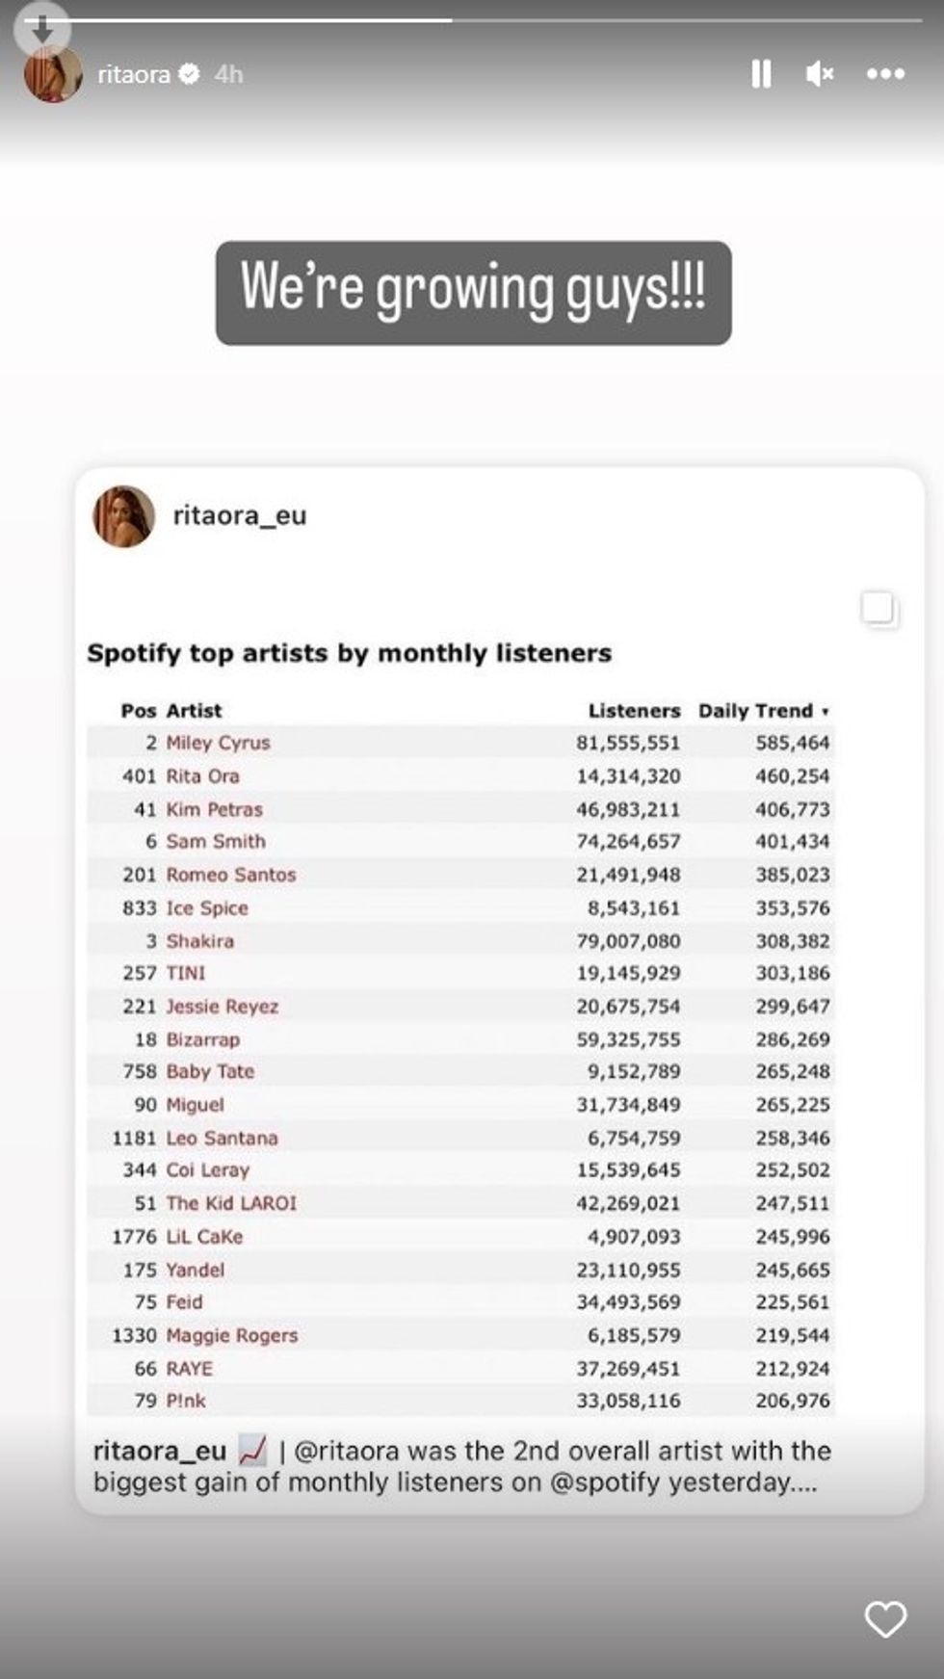The width and height of the screenshot is (944, 1679).
Task: Open the ritaora_eu username in reshared post
Action: coord(240,516)
